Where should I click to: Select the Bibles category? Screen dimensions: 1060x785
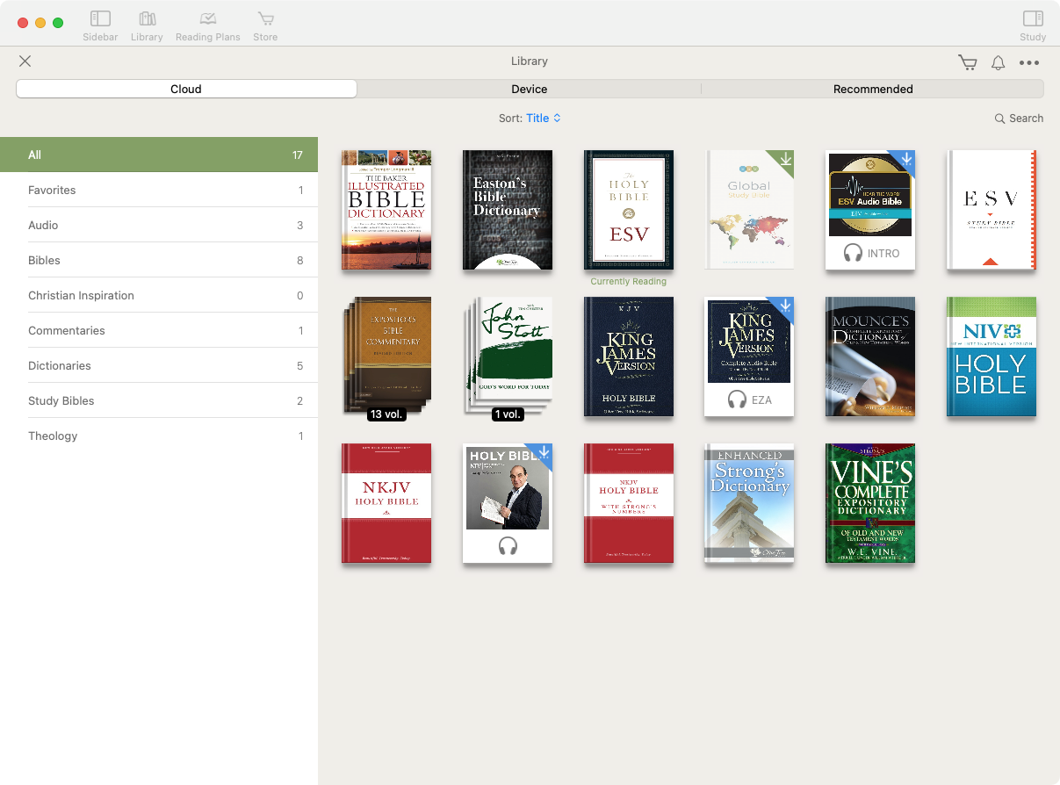click(x=159, y=260)
